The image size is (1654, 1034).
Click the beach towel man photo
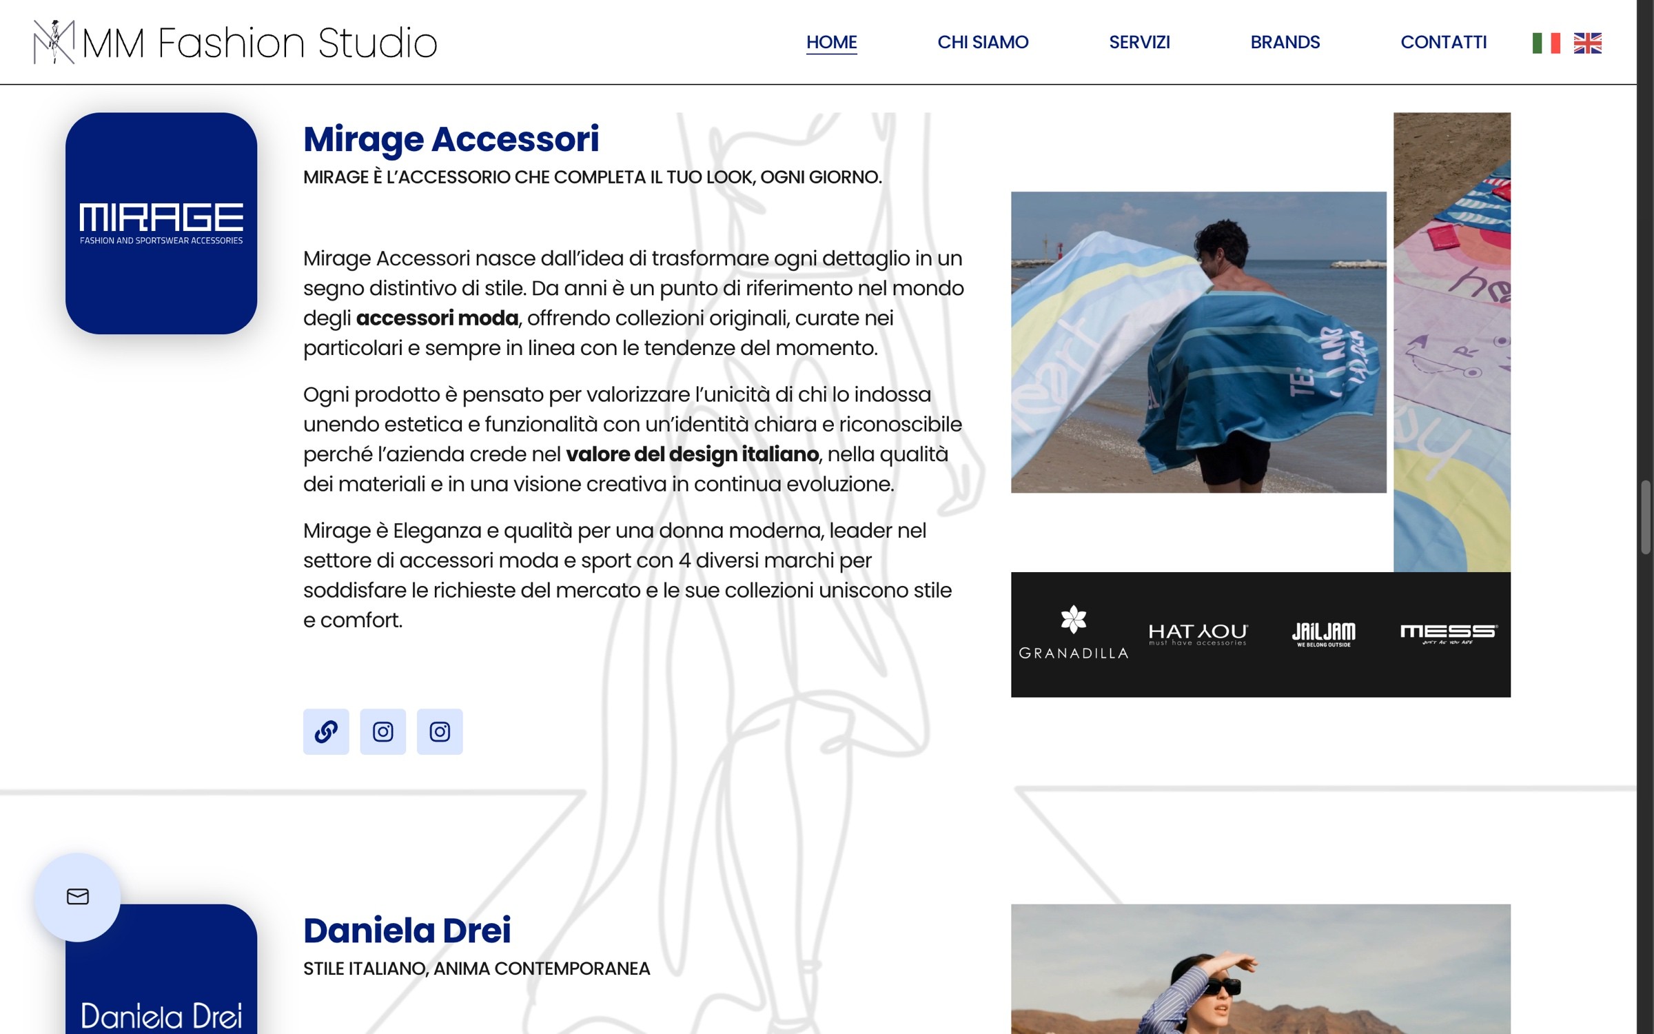[1198, 343]
